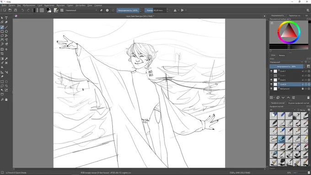The height and width of the screenshot is (175, 311).
Task: Open the brush preset tag dropdown All
Action: point(283,110)
